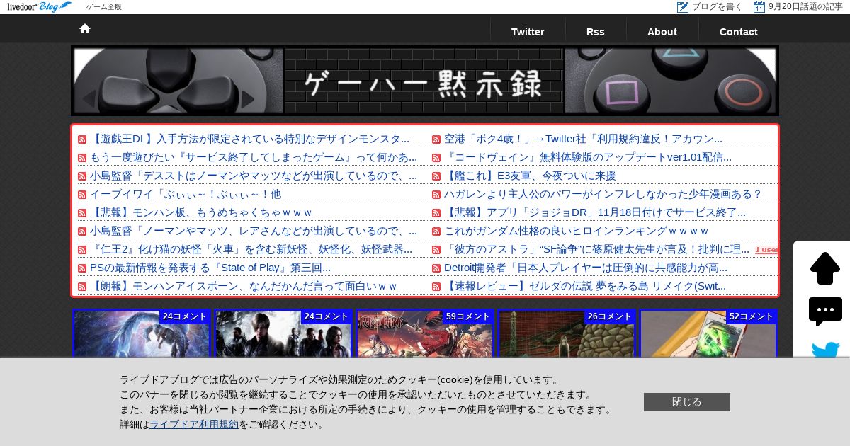The image size is (850, 446).
Task: Click RSS icon beside 遊戯王DL article
Action: click(x=82, y=139)
